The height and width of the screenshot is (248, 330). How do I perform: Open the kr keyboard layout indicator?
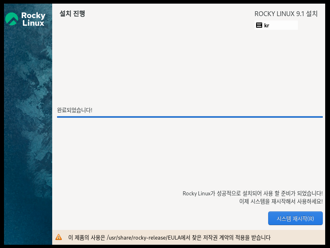click(276, 25)
